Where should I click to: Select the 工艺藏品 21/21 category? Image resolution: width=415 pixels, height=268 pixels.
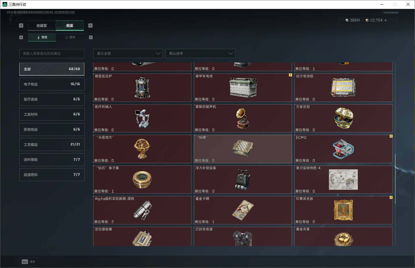coord(52,144)
